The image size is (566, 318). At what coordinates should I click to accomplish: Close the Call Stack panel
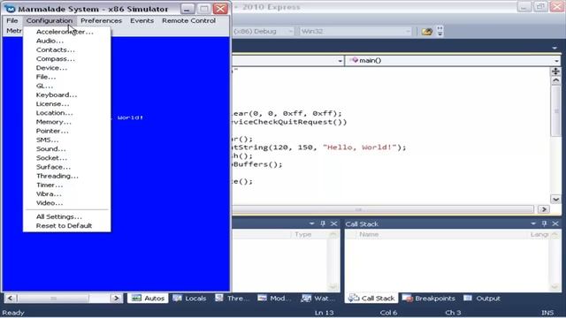(555, 223)
